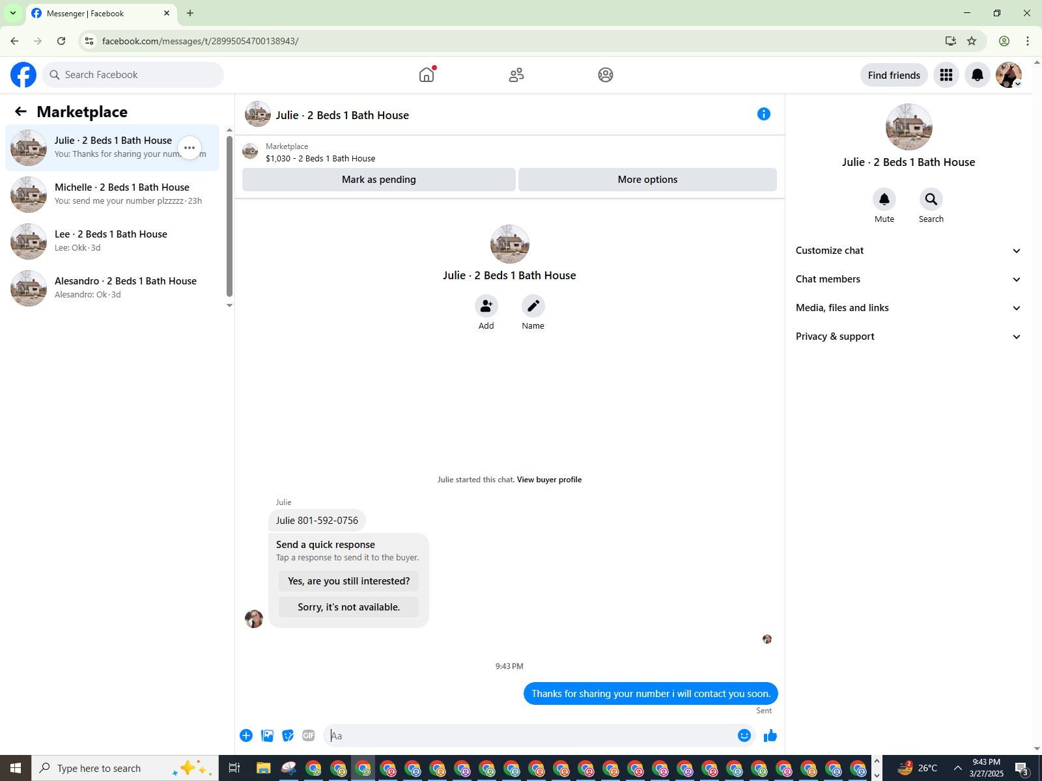Image resolution: width=1042 pixels, height=781 pixels.
Task: Open options menu for Julie's conversation
Action: pos(190,148)
